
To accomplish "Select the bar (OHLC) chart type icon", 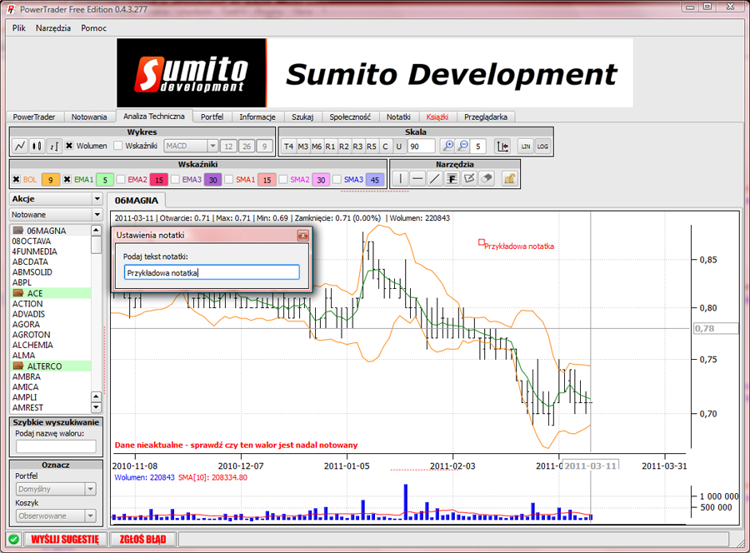I will 54,147.
